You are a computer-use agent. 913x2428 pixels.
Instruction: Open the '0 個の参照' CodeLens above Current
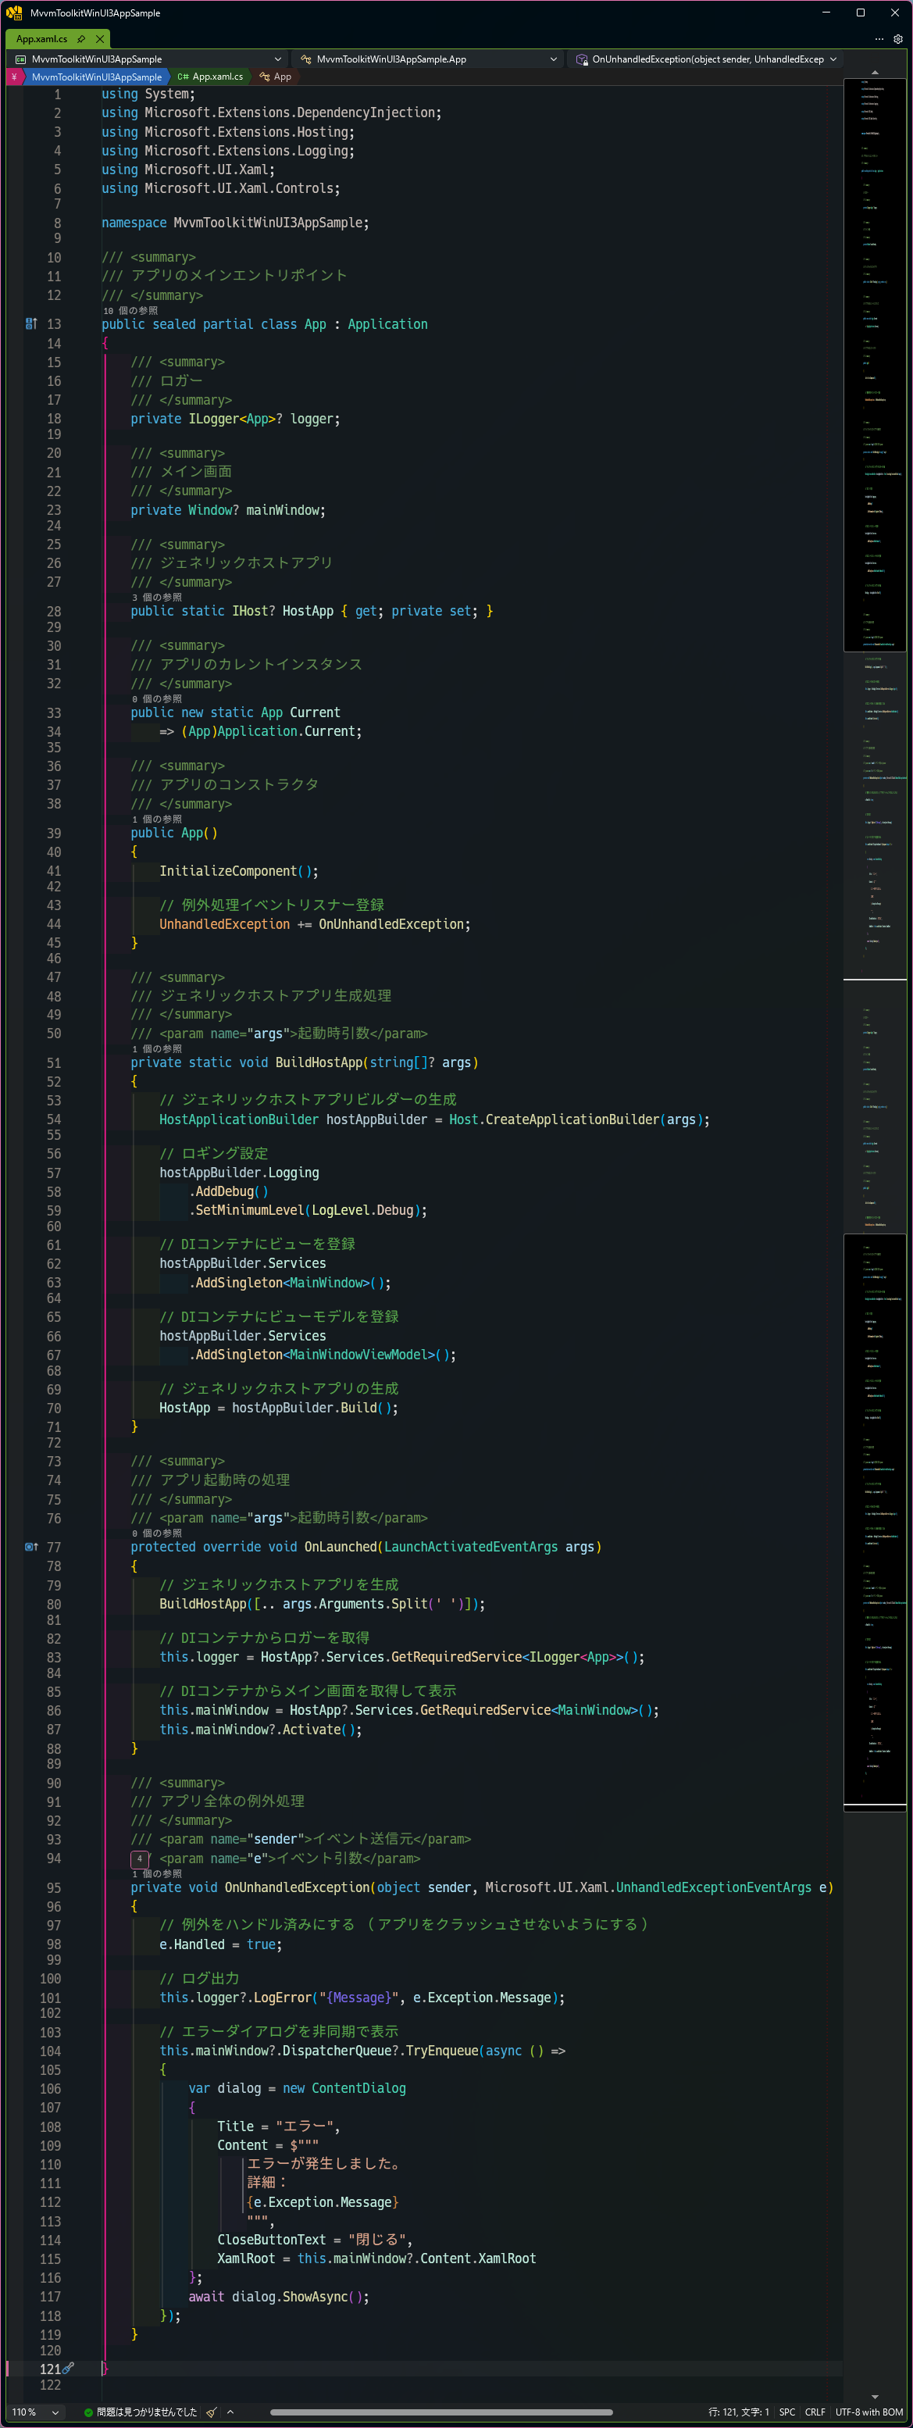click(x=156, y=699)
